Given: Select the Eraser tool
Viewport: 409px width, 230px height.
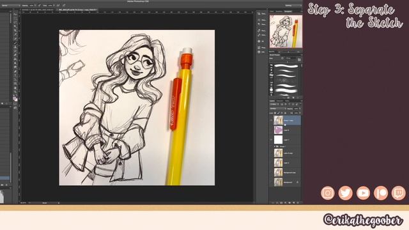Looking at the screenshot, I should 15,55.
